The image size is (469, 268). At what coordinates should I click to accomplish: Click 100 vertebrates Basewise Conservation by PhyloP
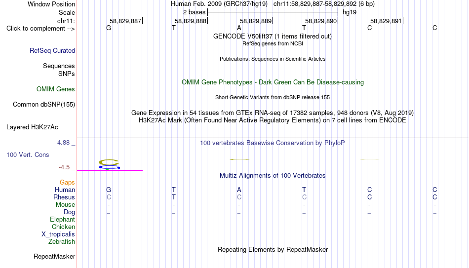(x=273, y=143)
